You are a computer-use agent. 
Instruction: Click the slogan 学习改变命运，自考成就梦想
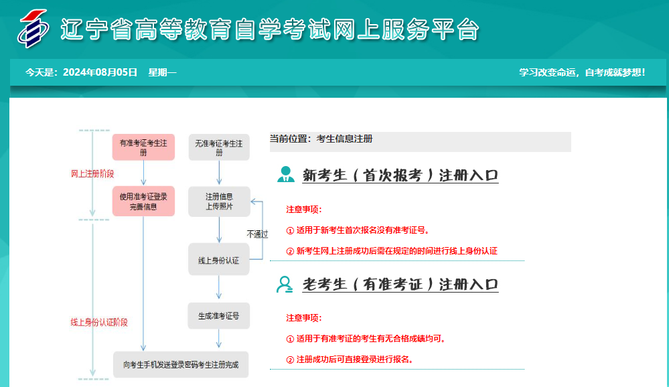582,72
